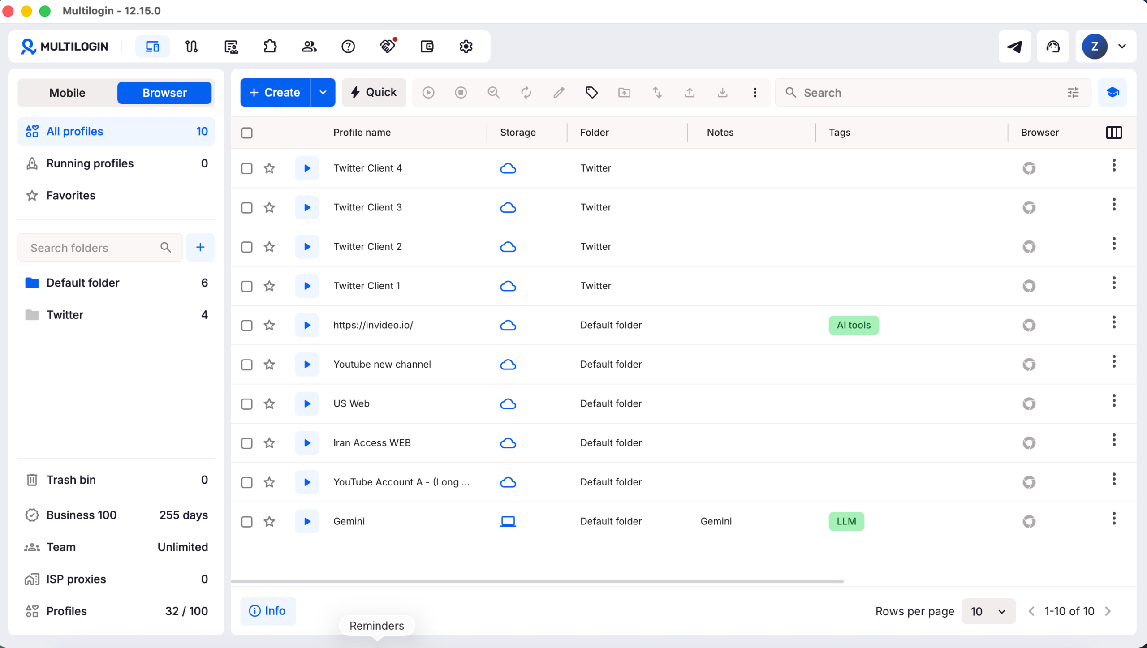Toggle select all profiles checkbox
Screen dimensions: 1147x648
pyautogui.click(x=247, y=133)
